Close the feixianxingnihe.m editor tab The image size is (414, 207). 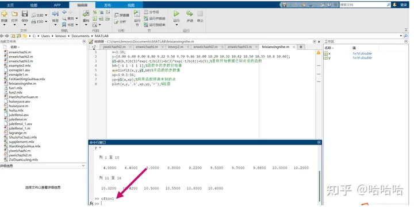pos(293,47)
